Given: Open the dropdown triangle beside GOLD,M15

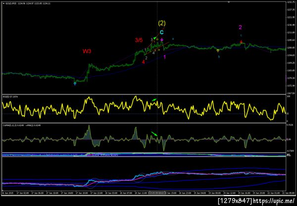Looking at the screenshot, I should (x=3, y=3).
